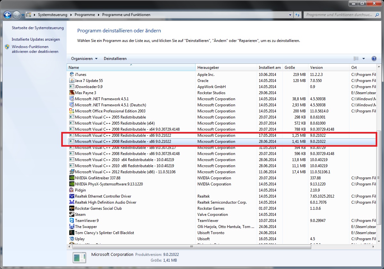This screenshot has width=384, height=269.
Task: Open recent pages dropdown next to Forward
Action: [23, 15]
